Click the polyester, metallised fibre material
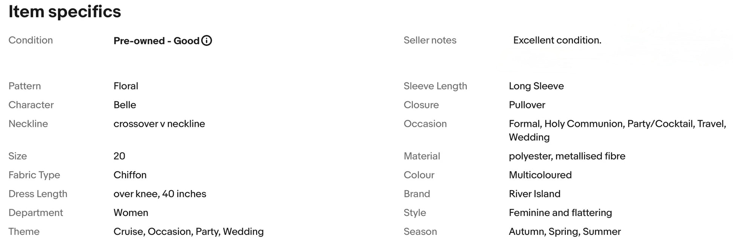 (567, 156)
